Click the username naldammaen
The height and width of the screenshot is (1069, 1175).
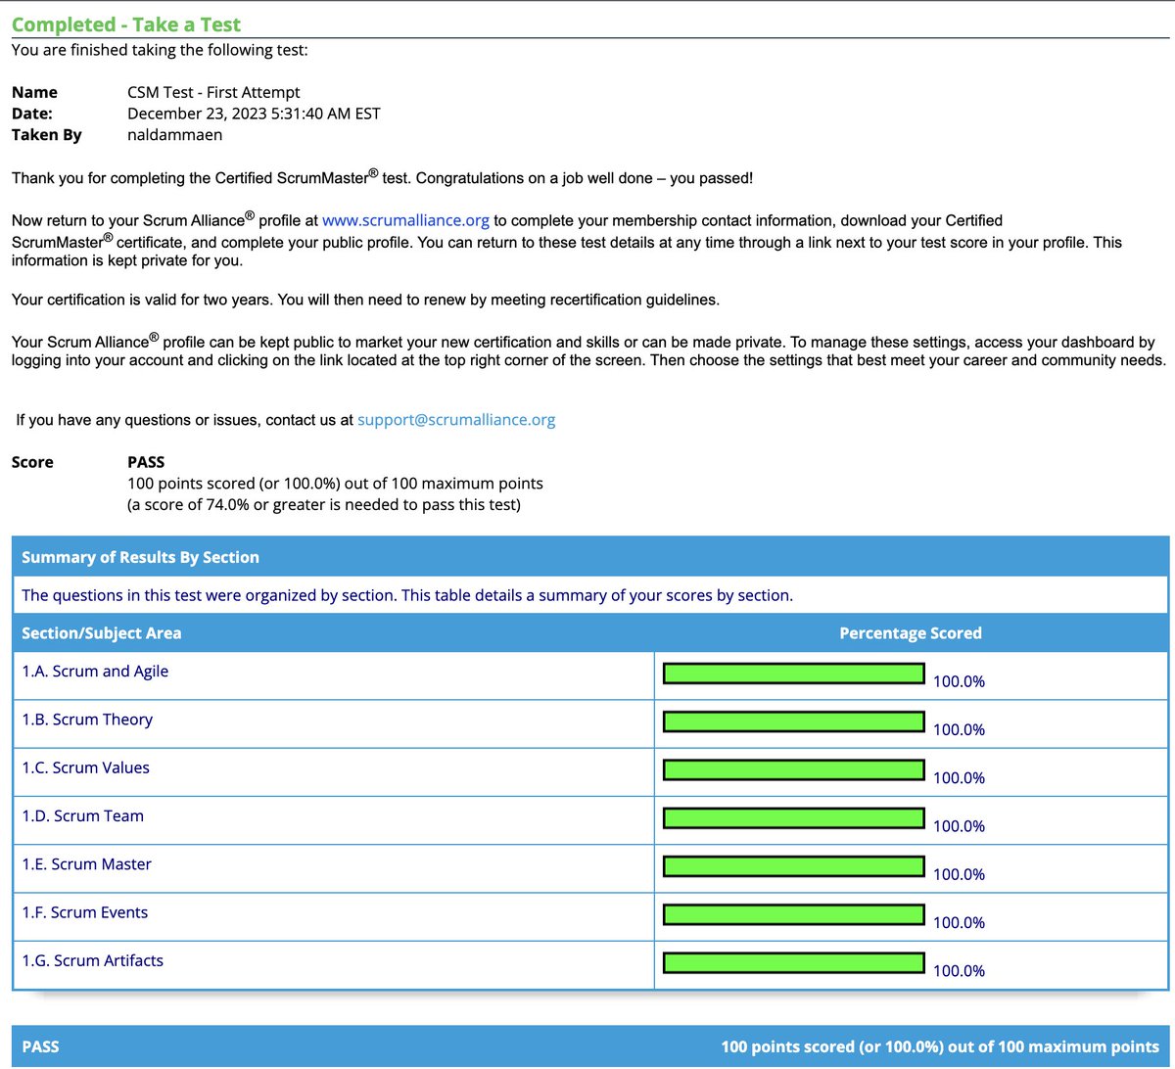click(x=173, y=135)
